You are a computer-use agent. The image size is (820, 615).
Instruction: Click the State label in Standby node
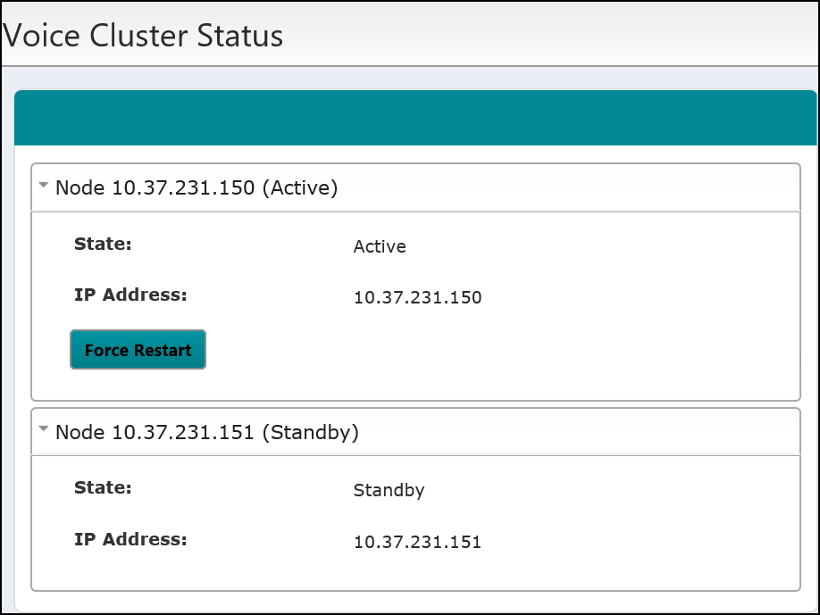[103, 487]
